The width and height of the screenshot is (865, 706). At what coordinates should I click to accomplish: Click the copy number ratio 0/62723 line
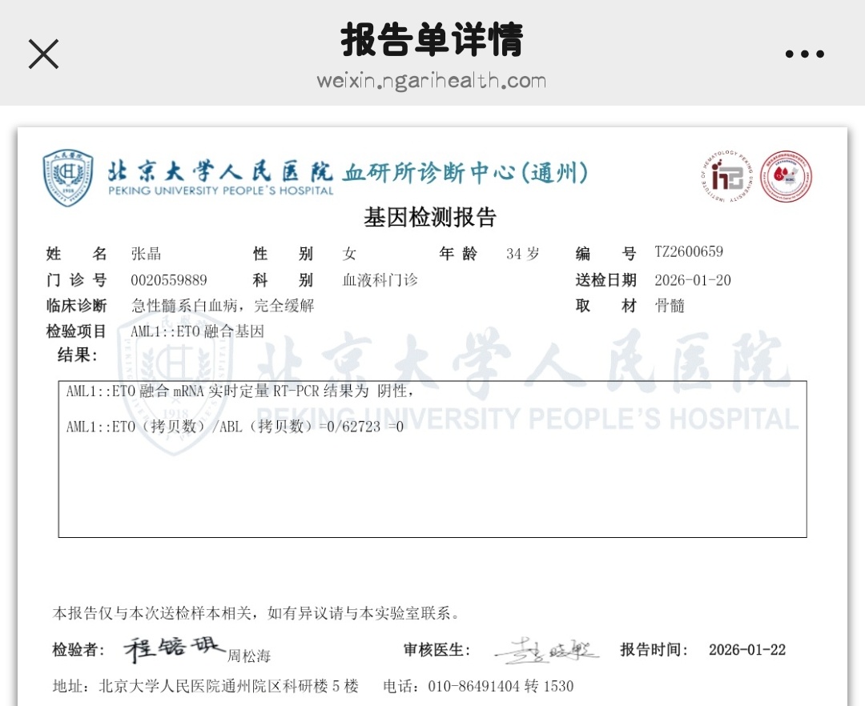(235, 427)
